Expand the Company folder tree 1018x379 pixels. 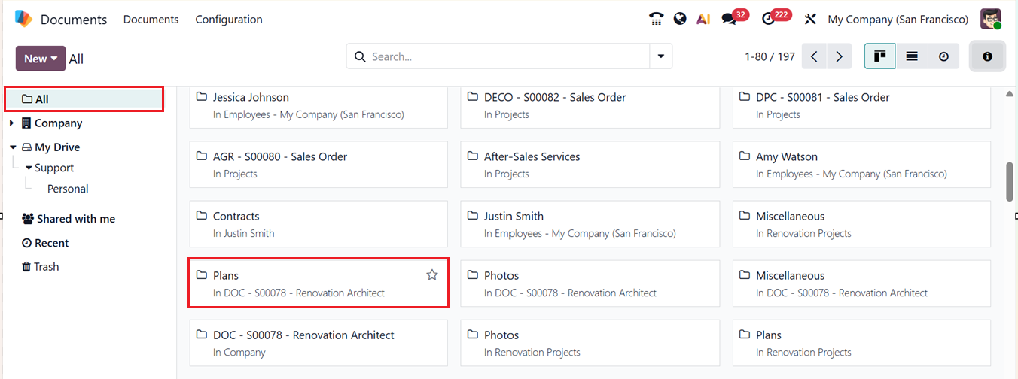tap(12, 123)
